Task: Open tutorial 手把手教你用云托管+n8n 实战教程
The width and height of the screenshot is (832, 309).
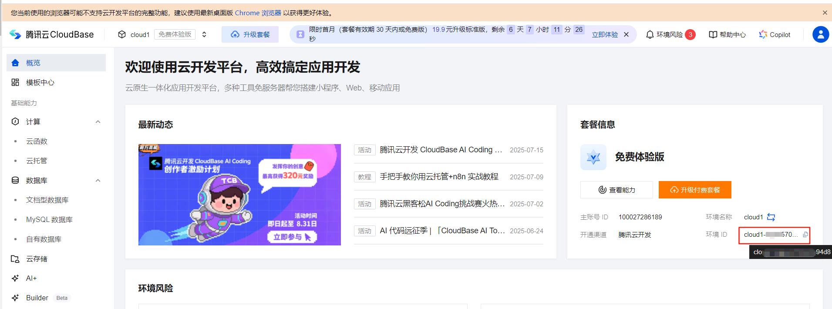Action: pos(439,177)
